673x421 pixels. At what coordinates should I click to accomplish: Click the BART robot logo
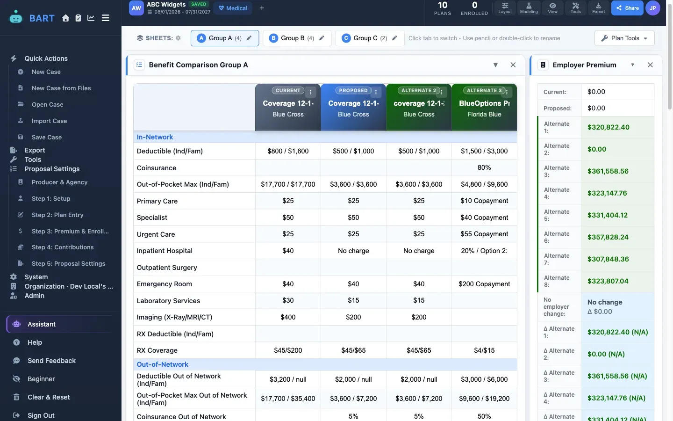point(16,17)
